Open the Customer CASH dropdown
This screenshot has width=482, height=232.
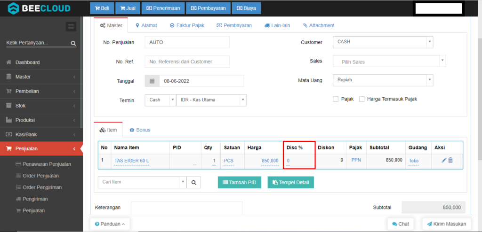[383, 42]
